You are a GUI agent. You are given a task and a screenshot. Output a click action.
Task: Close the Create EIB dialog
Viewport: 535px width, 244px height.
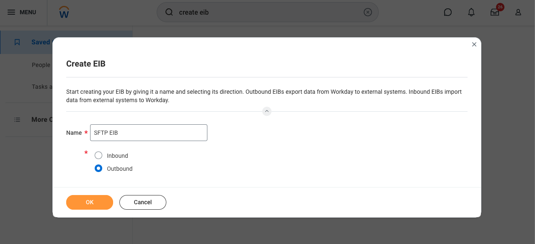point(474,44)
